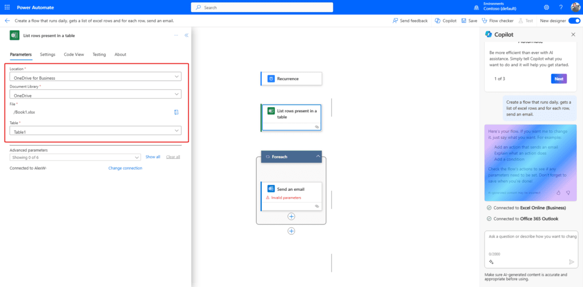Open the Advanced parameters dropdown
This screenshot has width=583, height=287.
coord(137,157)
